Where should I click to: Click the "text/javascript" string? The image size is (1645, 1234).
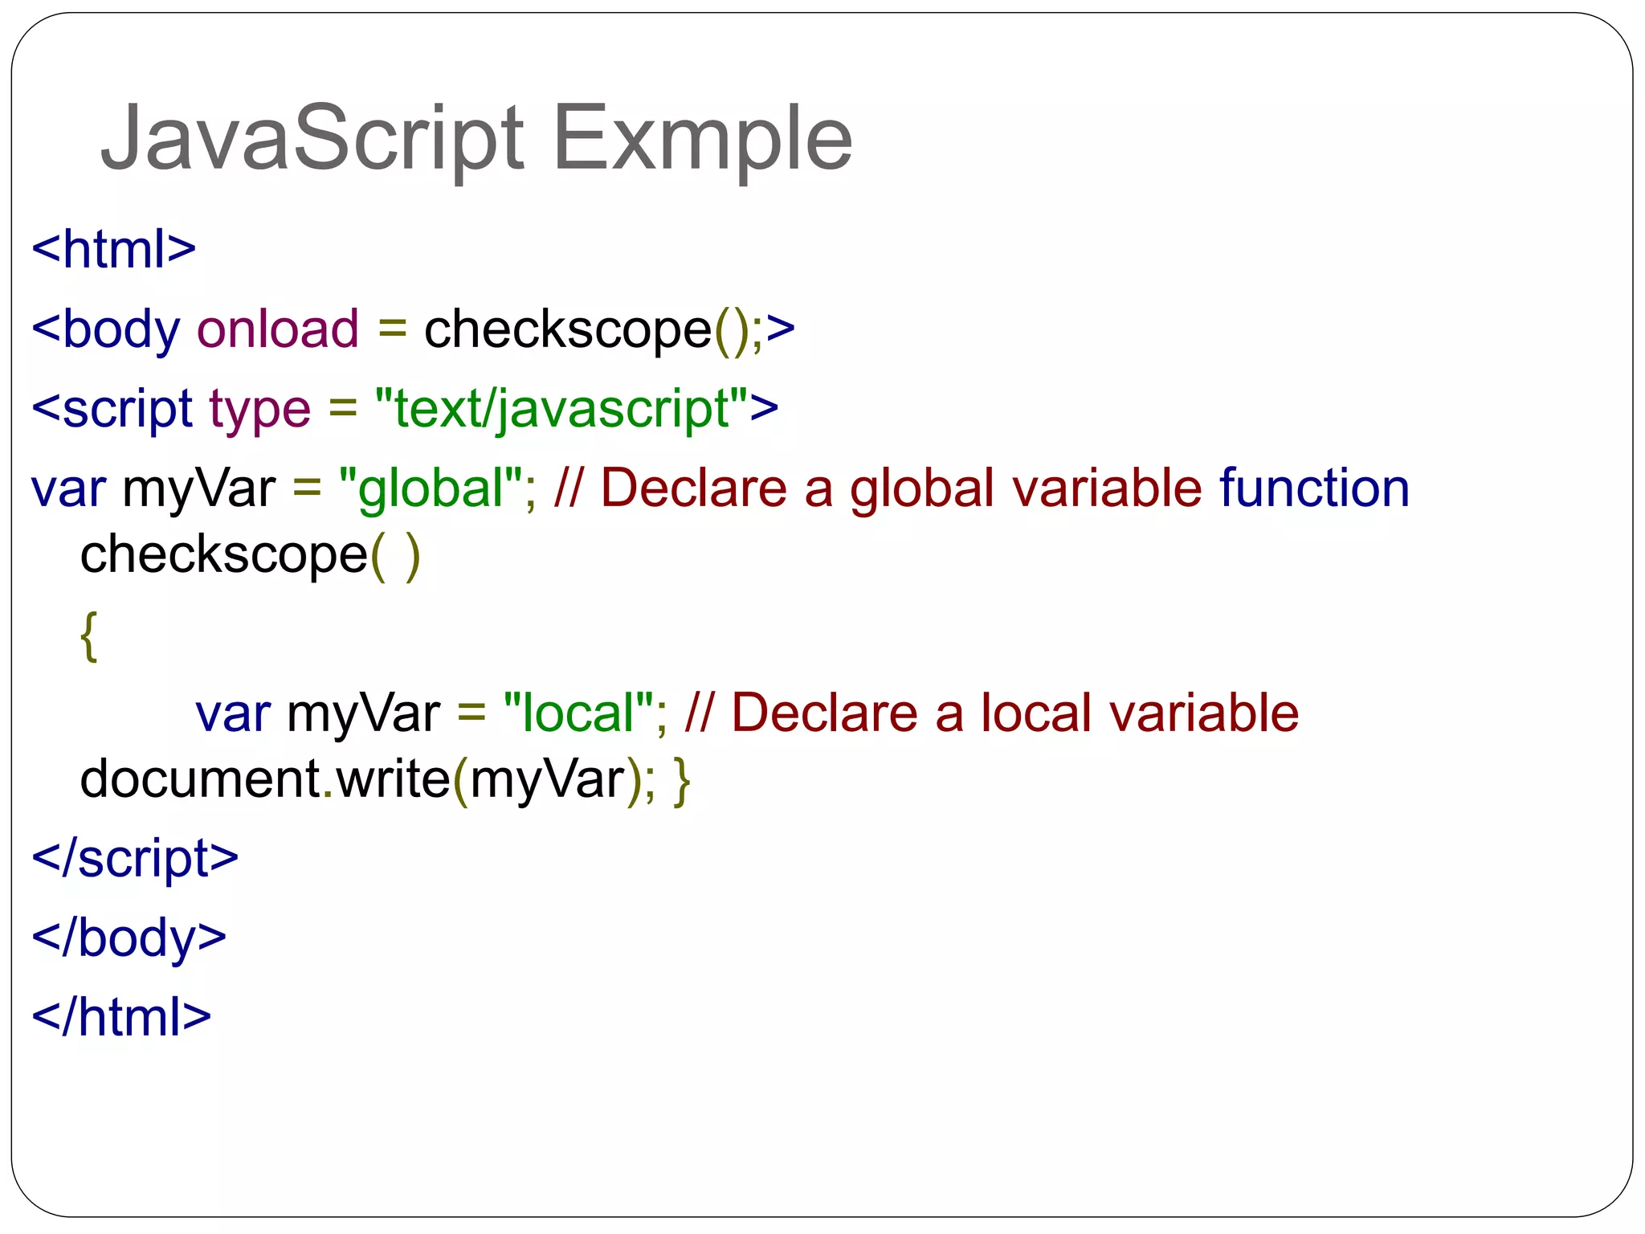coord(562,410)
